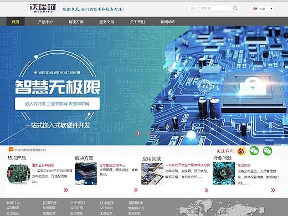Open the Weibo follow icon
Viewport: 288px width, 216px height.
241,151
